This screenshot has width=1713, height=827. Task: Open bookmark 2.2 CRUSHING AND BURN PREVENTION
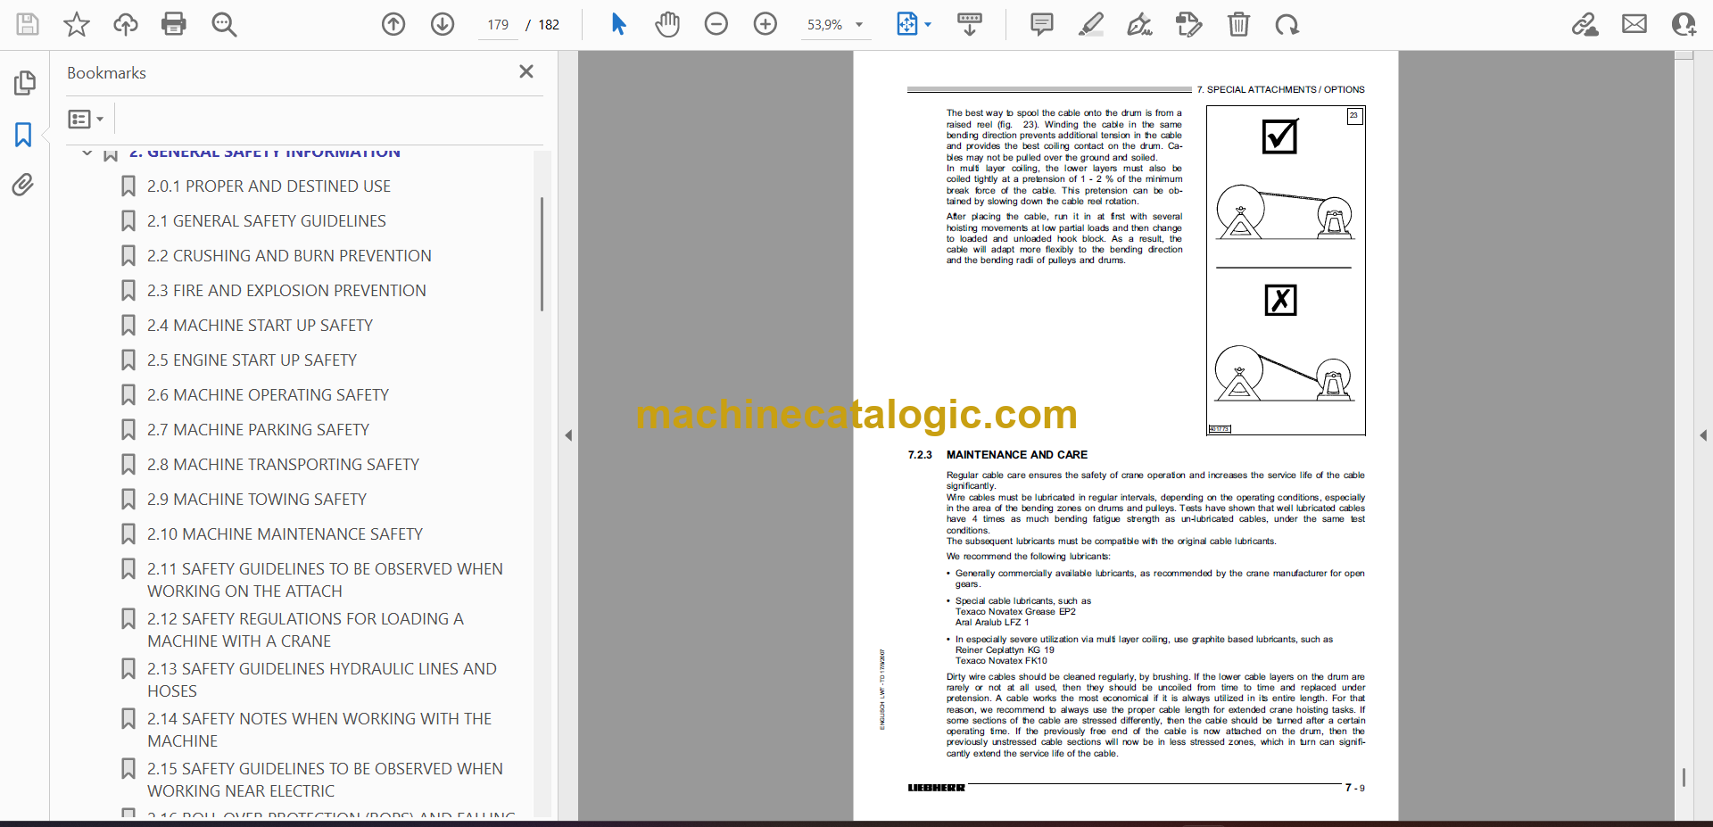pos(289,256)
